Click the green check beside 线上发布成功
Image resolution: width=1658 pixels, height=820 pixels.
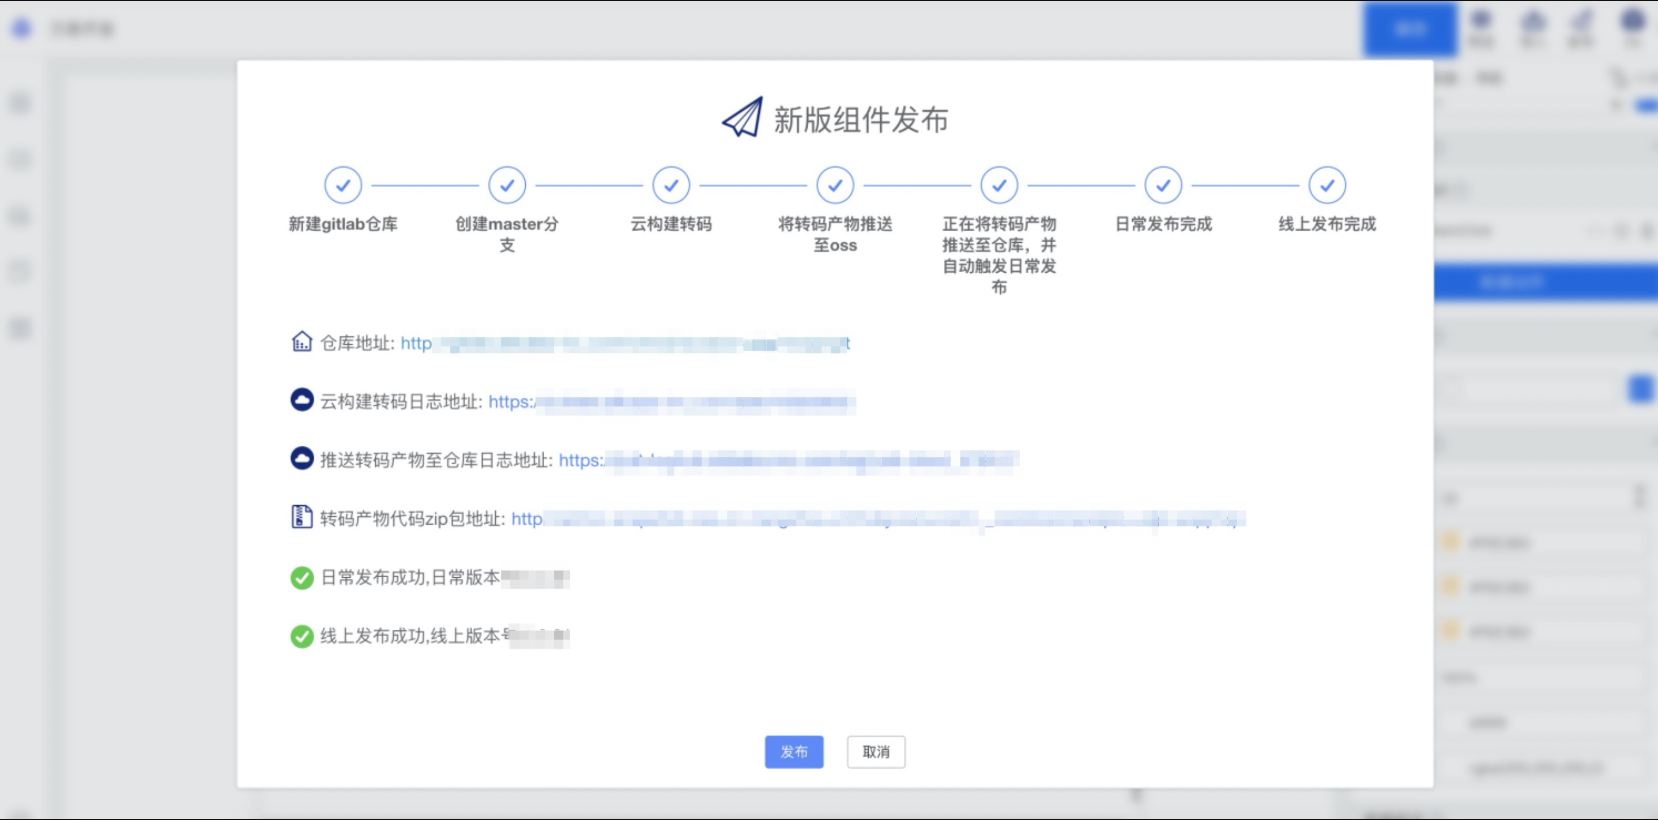302,636
